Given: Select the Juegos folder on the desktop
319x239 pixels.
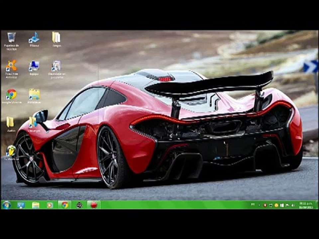Looking at the screenshot, I should coord(56,40).
